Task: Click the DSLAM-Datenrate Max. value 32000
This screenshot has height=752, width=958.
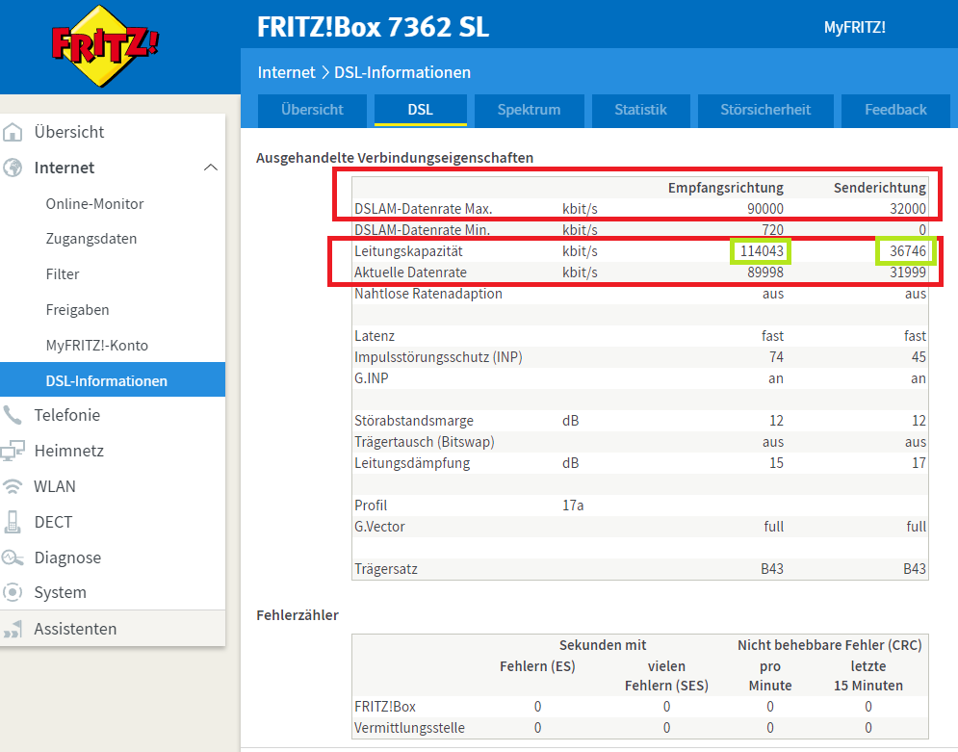Action: 908,209
